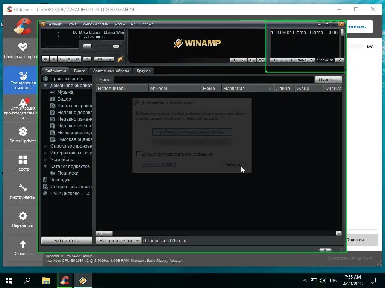This screenshot has width=385, height=288.
Task: Click right arrow of horizontal scrollbar
Action: [x=339, y=233]
